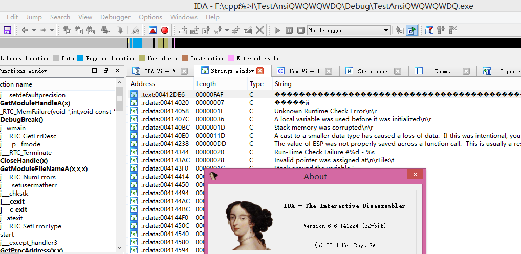Viewport: 521px width, 254px height.
Task: Open the back-jump history dropdown arrow
Action: (34, 30)
